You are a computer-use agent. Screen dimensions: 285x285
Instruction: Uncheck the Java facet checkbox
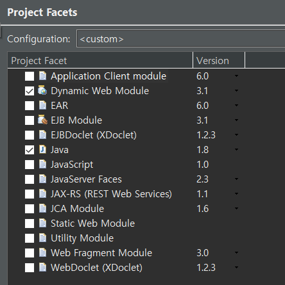30,150
